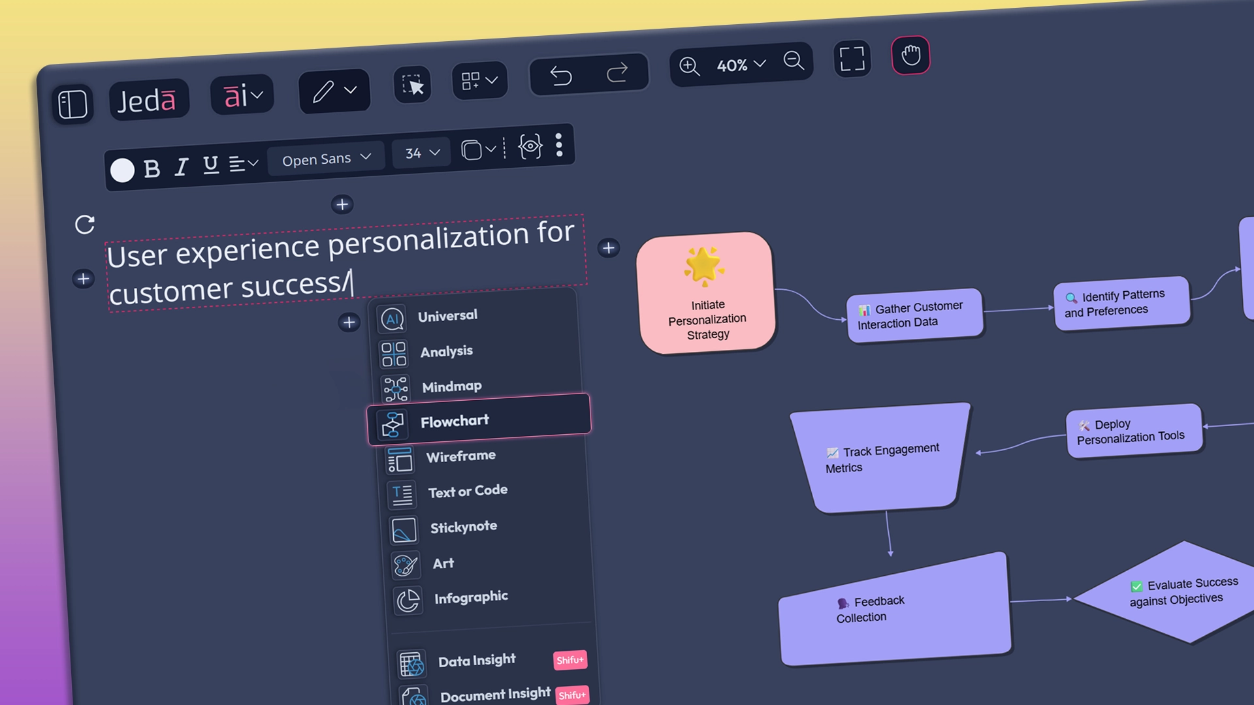
Task: Click the Undo arrow icon
Action: (x=562, y=75)
